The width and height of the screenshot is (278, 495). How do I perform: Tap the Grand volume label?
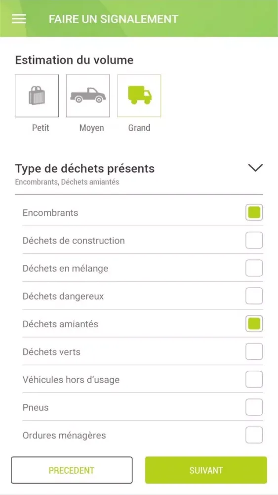[139, 128]
